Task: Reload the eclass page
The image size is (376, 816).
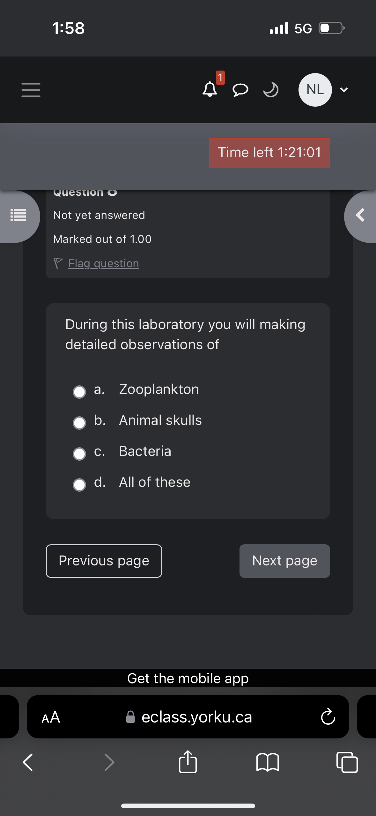Action: point(328,717)
